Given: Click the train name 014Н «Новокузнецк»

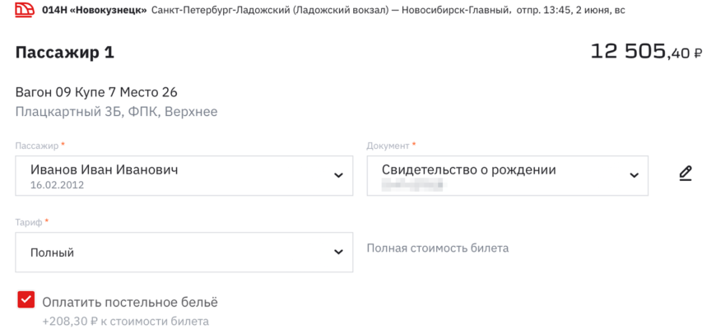Looking at the screenshot, I should [95, 10].
